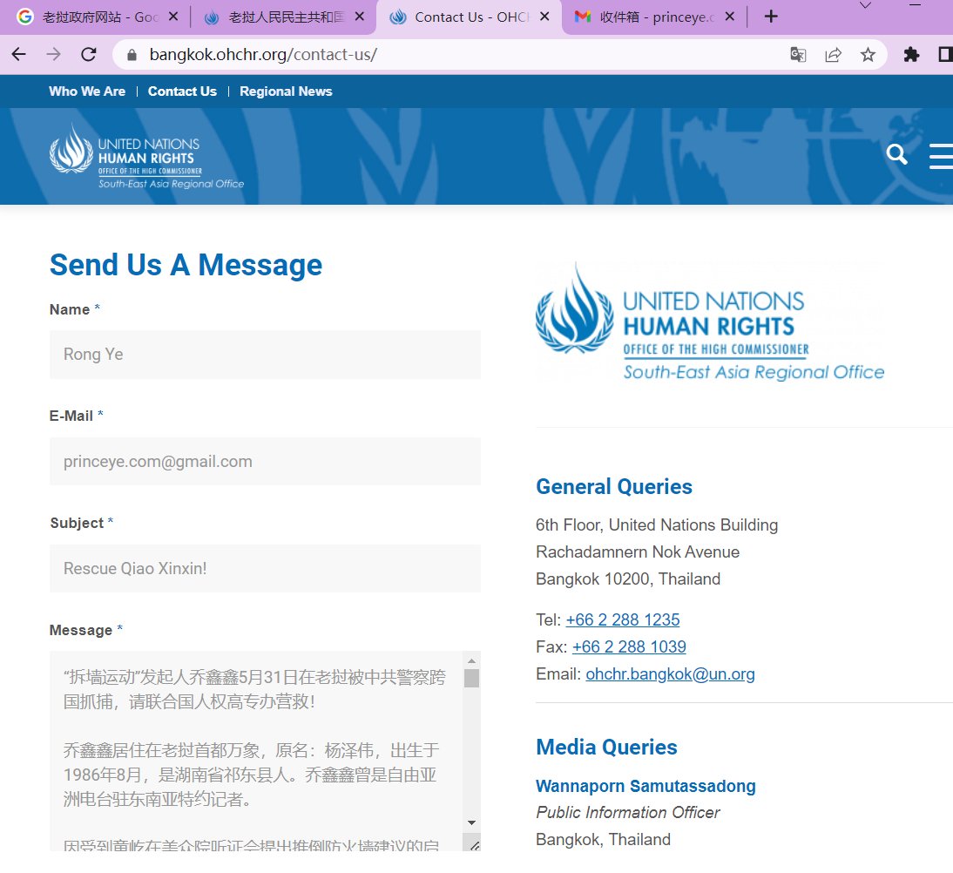This screenshot has height=873, width=953.
Task: Go back to the previous page
Action: click(19, 55)
